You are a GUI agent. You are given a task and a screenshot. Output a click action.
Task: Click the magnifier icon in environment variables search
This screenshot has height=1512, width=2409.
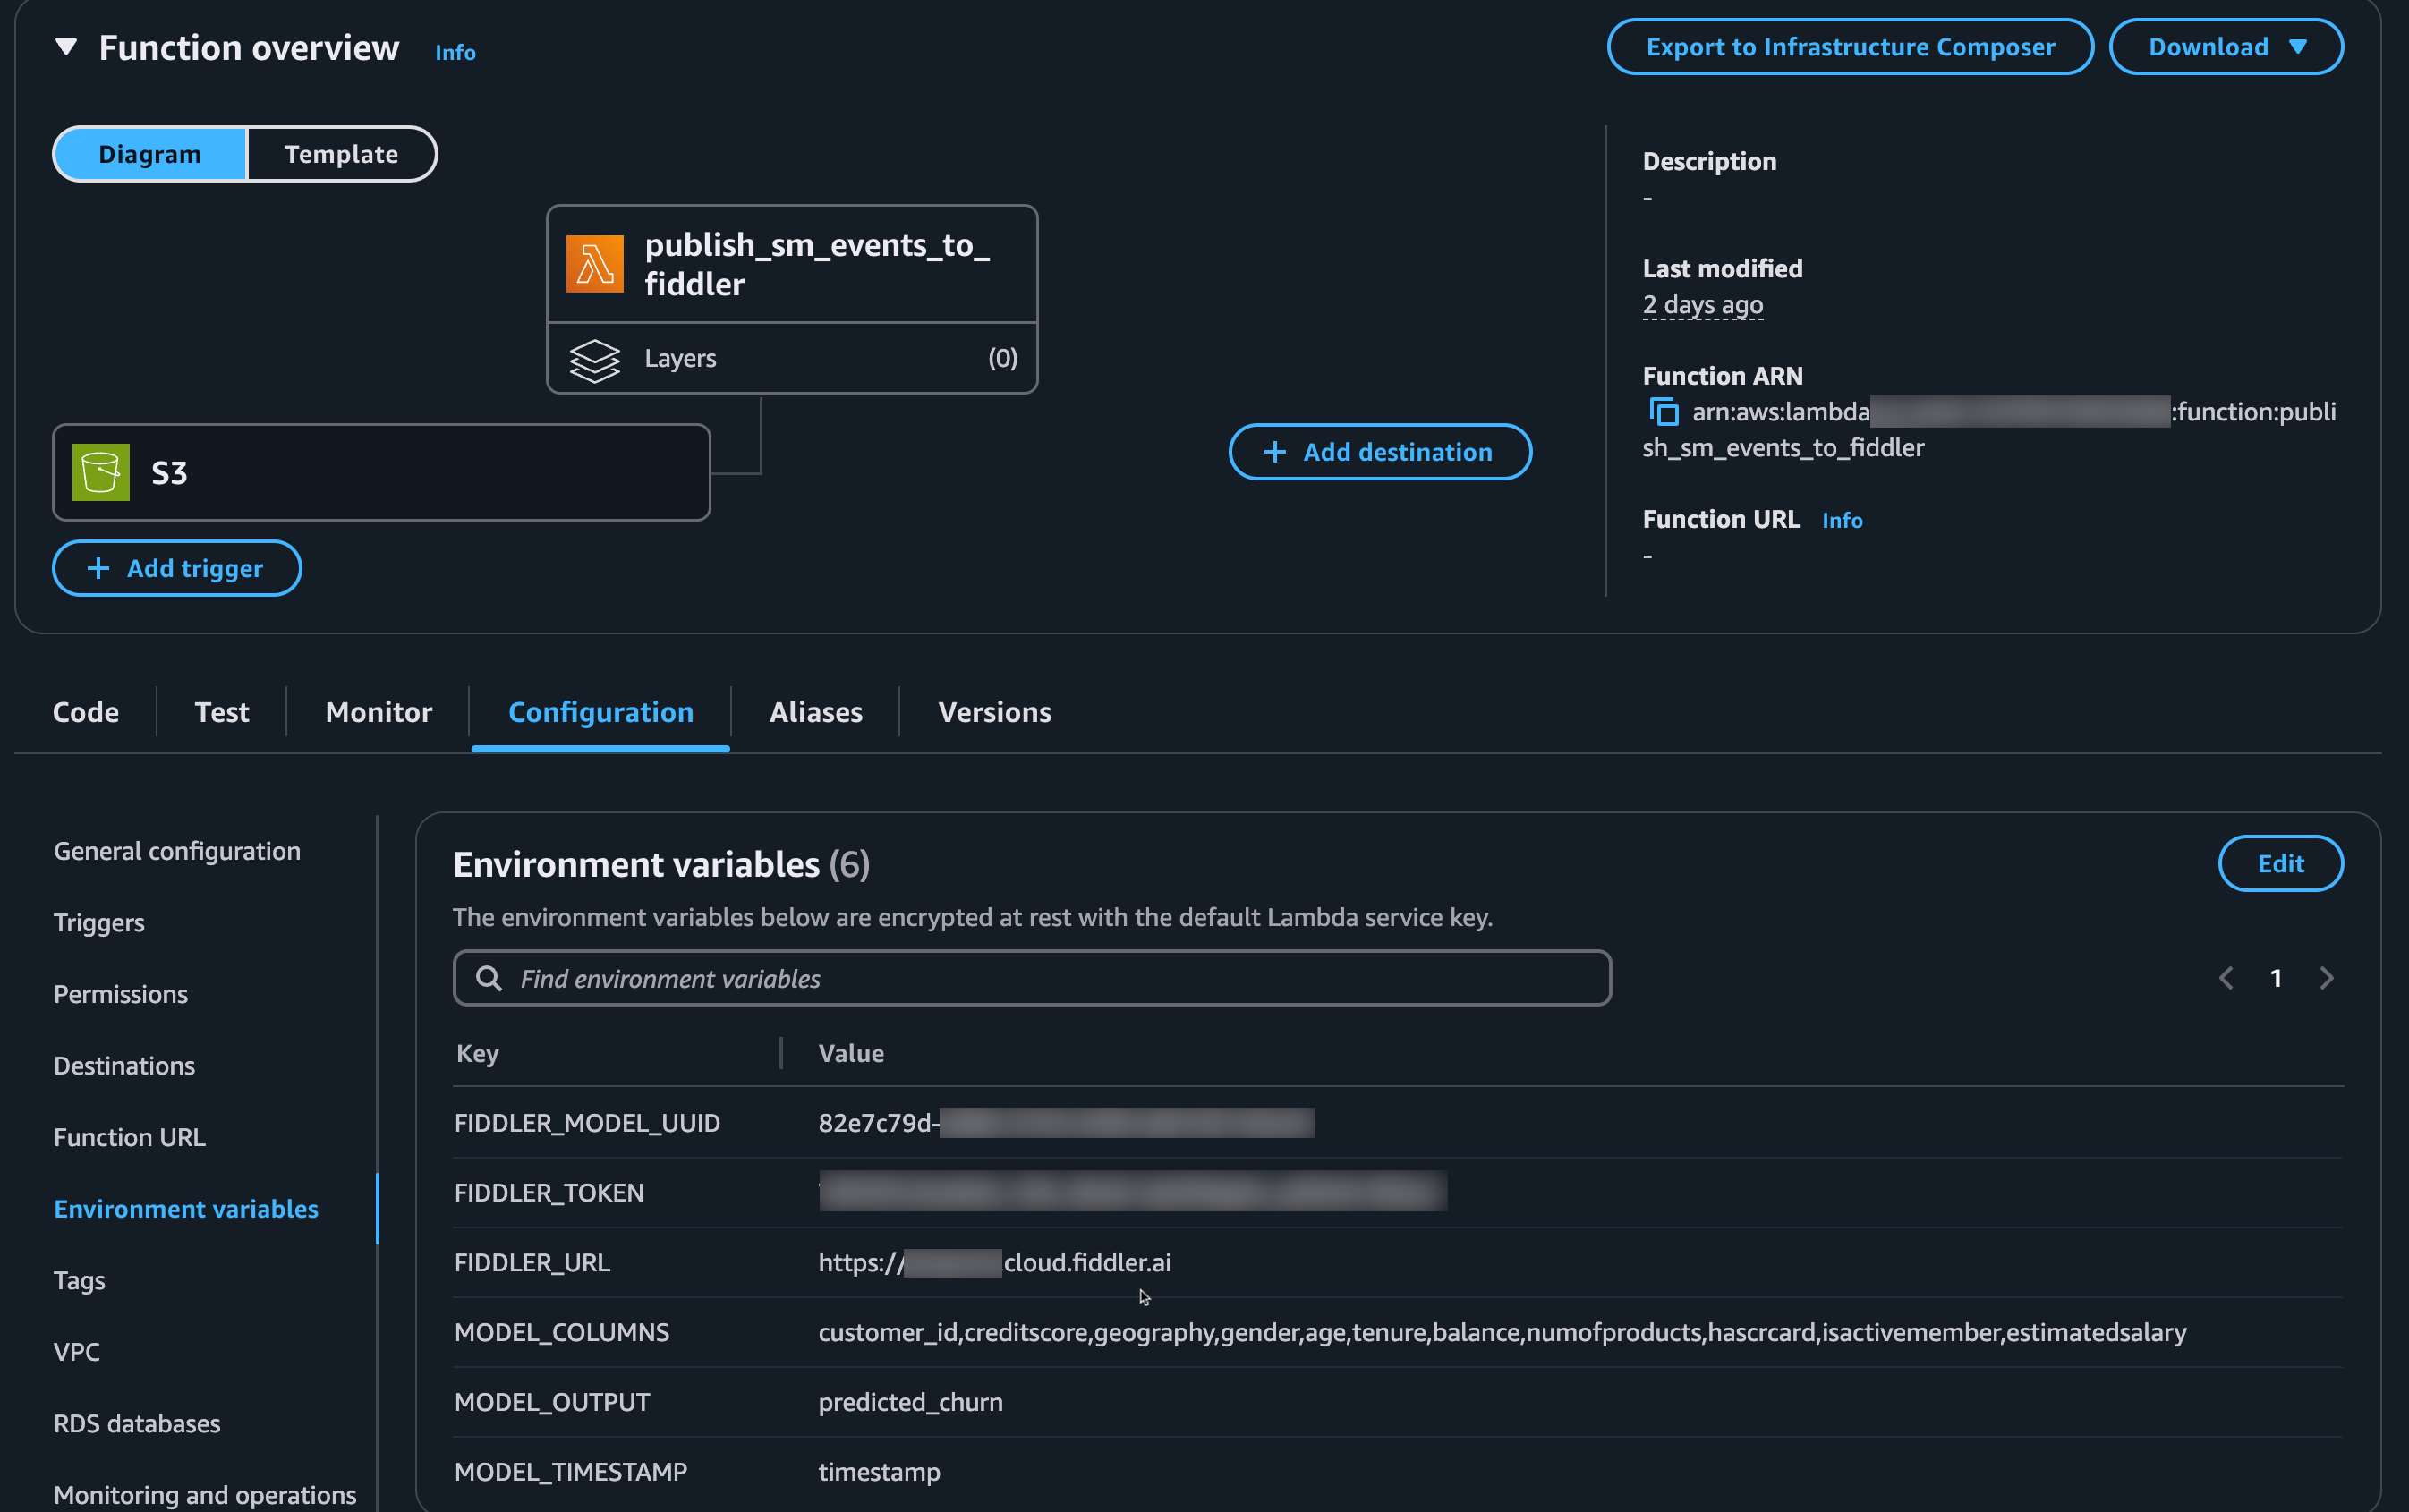coord(490,978)
